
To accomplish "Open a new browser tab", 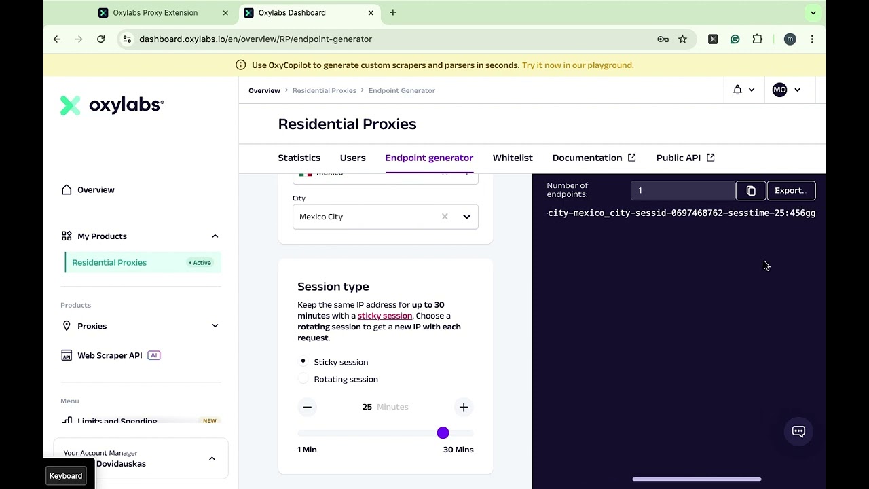I will (392, 12).
